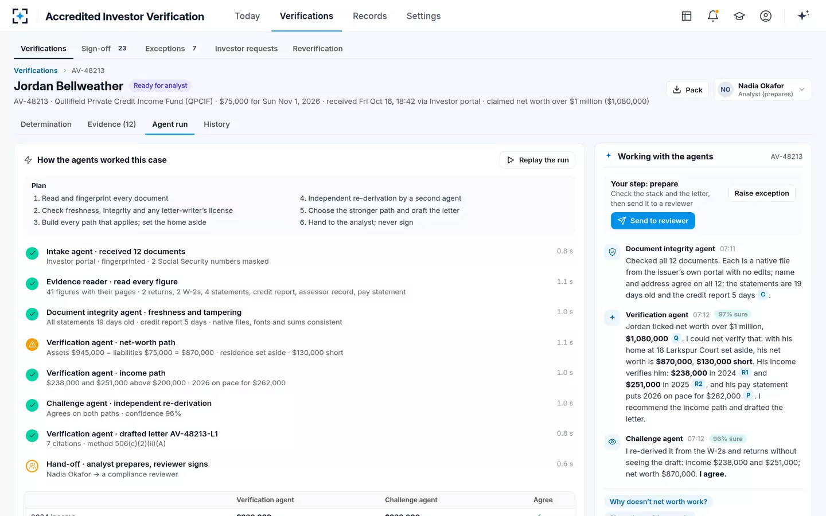Select 'Challenge agent · independent re-derivation' step
The width and height of the screenshot is (826, 516).
(x=299, y=408)
